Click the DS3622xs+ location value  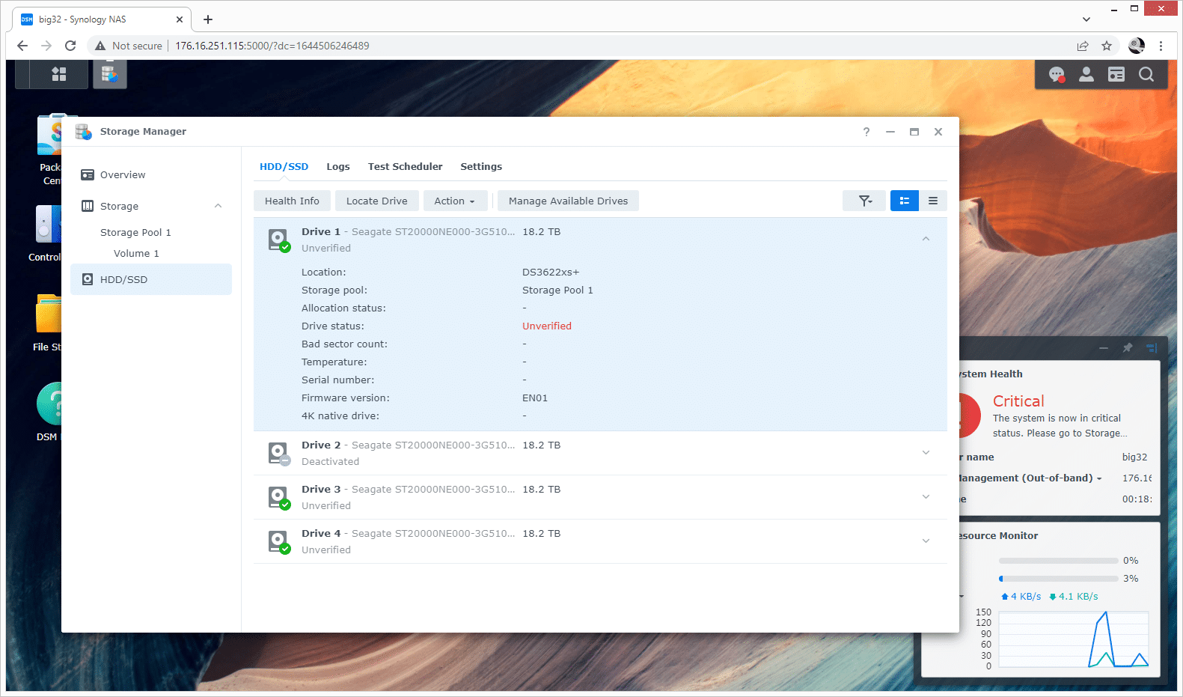click(x=551, y=272)
